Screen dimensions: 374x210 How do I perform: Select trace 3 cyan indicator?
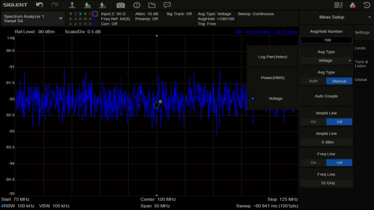tap(80, 14)
